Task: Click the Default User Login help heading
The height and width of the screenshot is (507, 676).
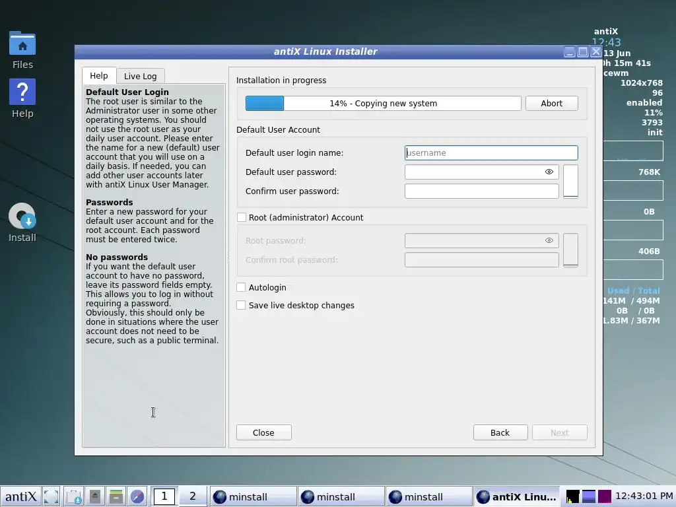Action: pyautogui.click(x=127, y=92)
